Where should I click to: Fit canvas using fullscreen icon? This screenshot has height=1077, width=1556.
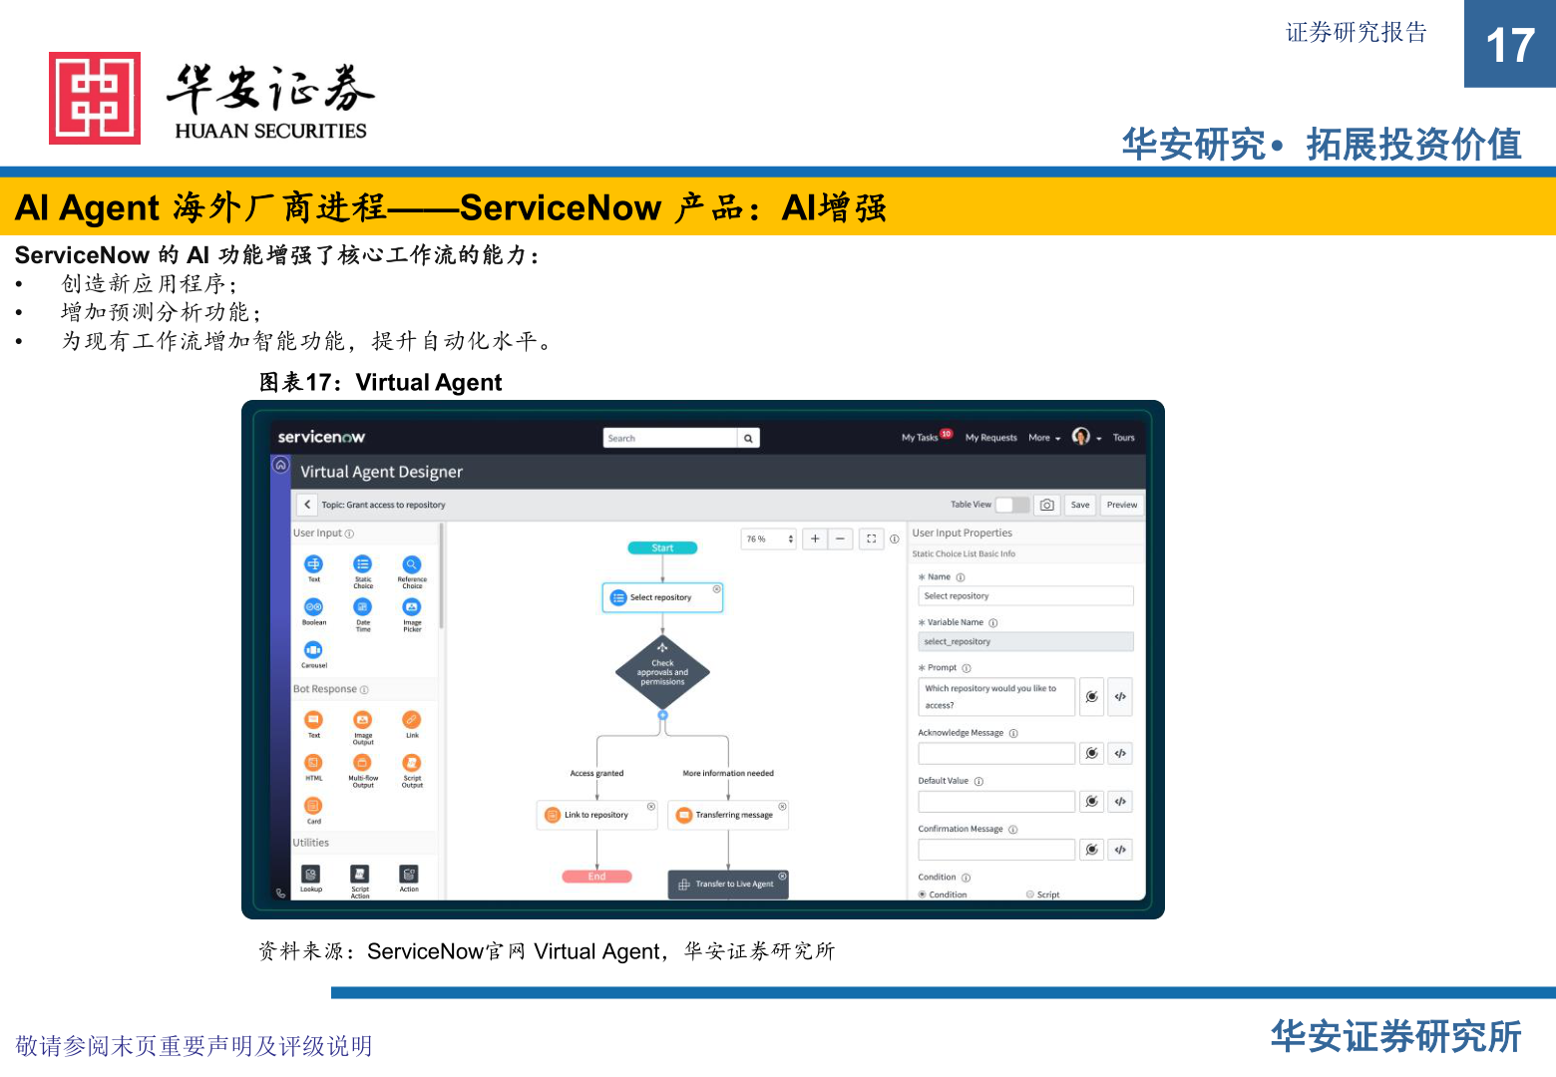click(872, 538)
